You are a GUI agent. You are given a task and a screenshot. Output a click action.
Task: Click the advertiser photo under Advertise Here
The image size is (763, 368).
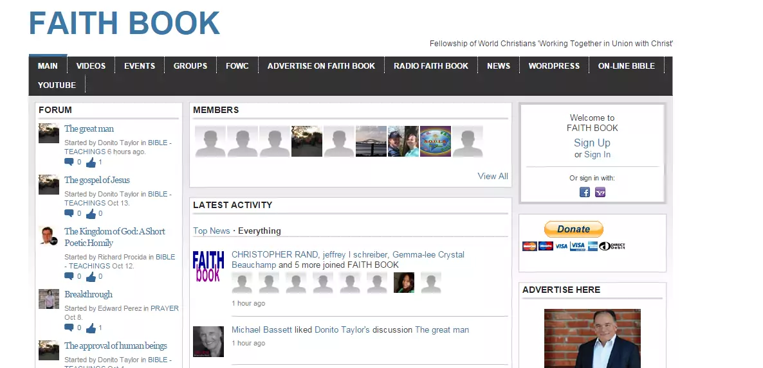pyautogui.click(x=593, y=338)
